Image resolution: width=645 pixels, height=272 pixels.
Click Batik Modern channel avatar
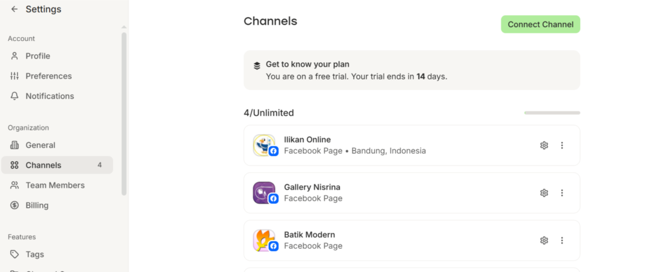coord(264,241)
